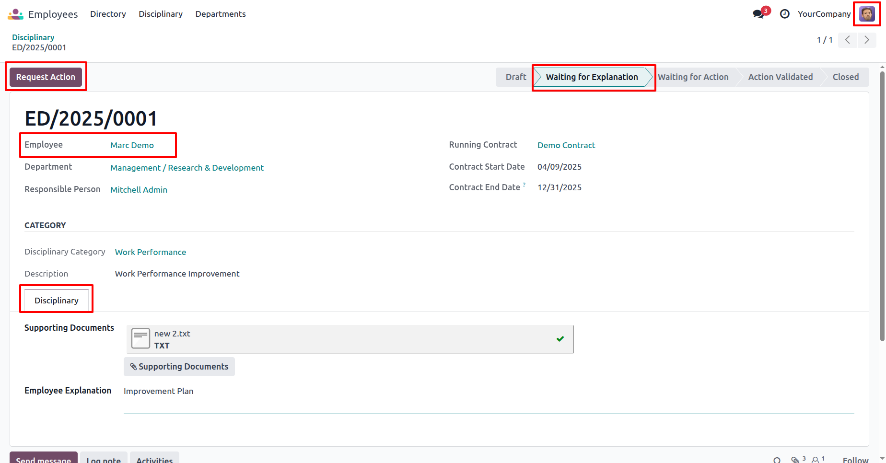Click the green checkmark on new 2.txt

point(560,339)
